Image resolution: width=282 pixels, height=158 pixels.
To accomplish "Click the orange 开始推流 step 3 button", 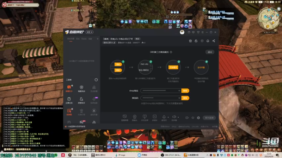I will [x=173, y=67].
